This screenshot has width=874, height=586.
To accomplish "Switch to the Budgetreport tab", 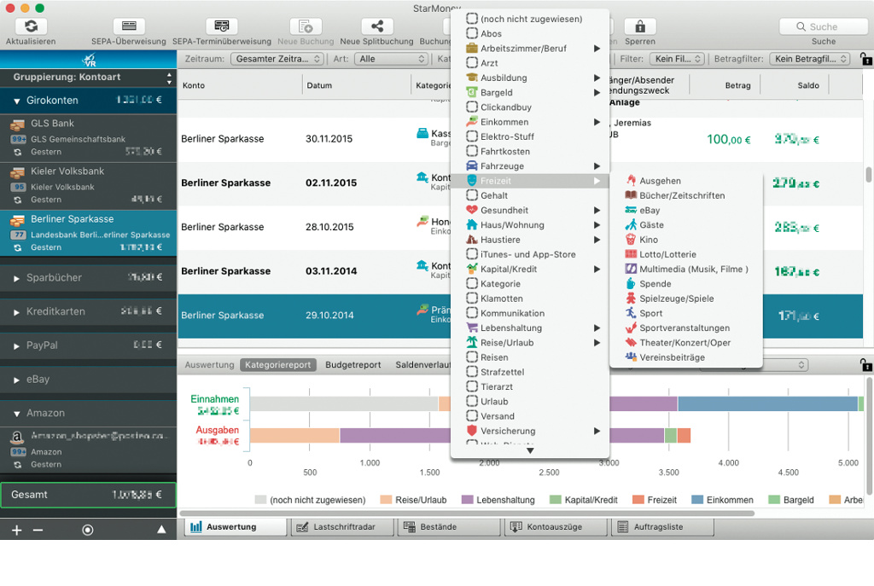I will click(x=353, y=365).
